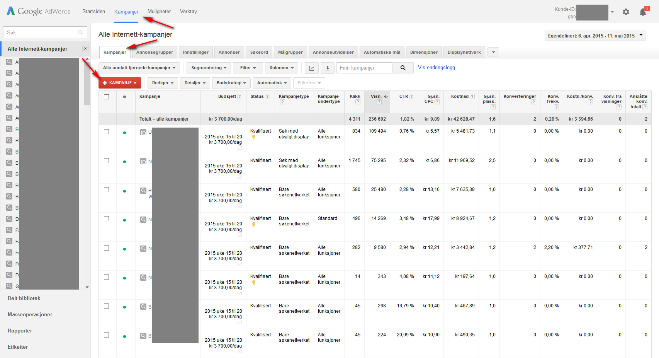This screenshot has width=659, height=358.
Task: Click the status dot column header
Action: (124, 97)
